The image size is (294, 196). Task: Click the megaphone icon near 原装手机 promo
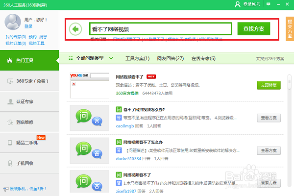6,189
